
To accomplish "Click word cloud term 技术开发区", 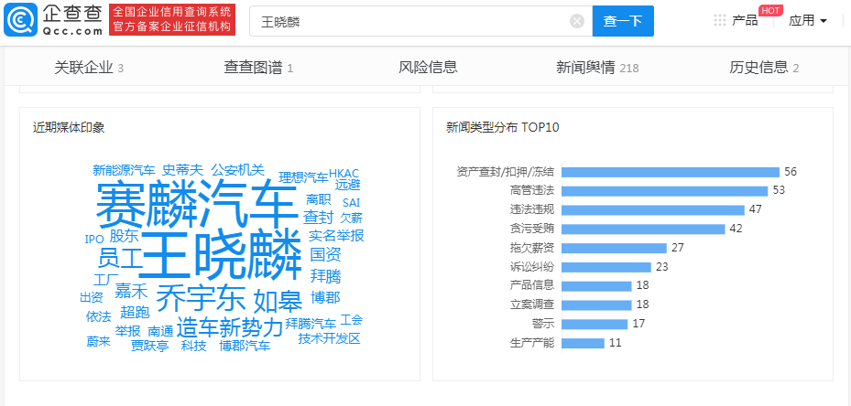I will (x=329, y=338).
